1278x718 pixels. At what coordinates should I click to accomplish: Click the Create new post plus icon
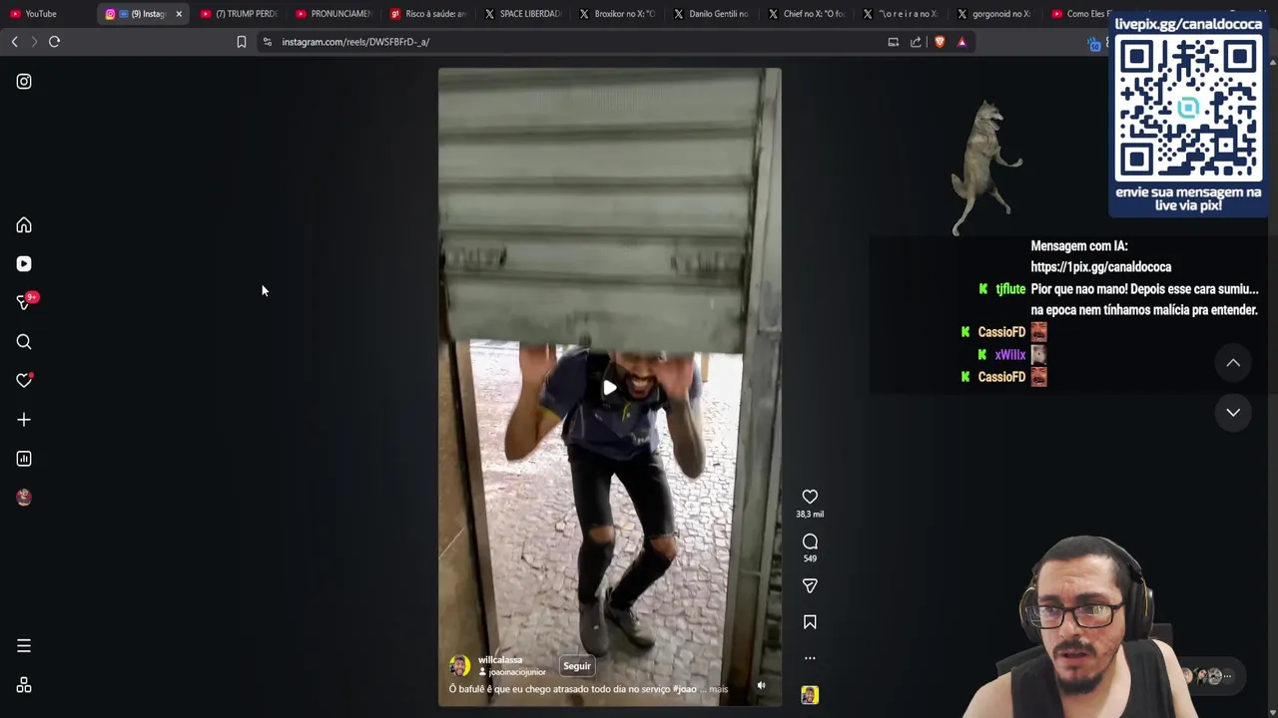click(24, 420)
